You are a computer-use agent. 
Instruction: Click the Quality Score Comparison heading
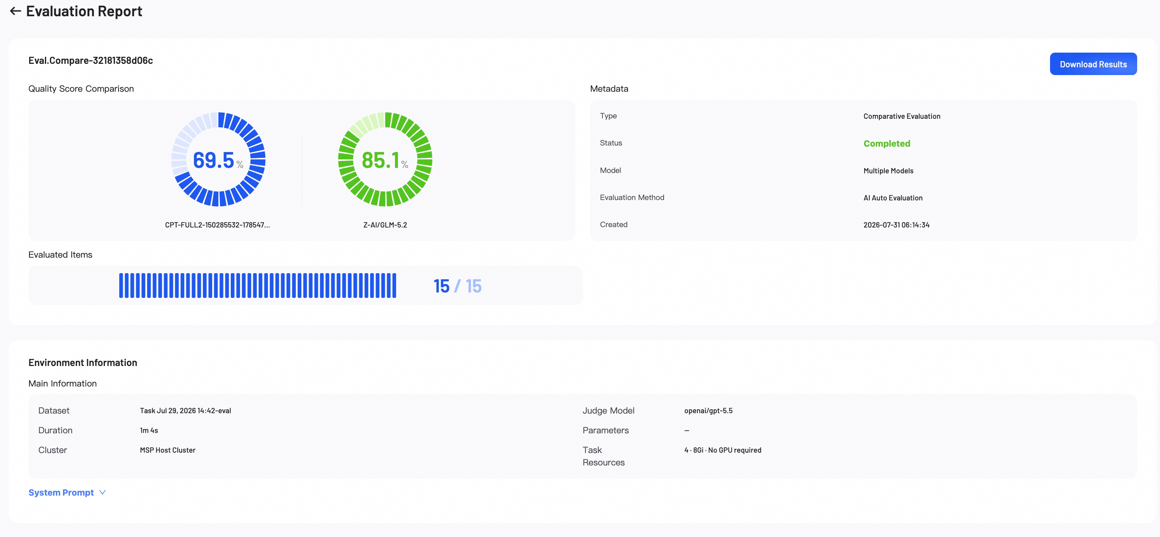pos(81,89)
